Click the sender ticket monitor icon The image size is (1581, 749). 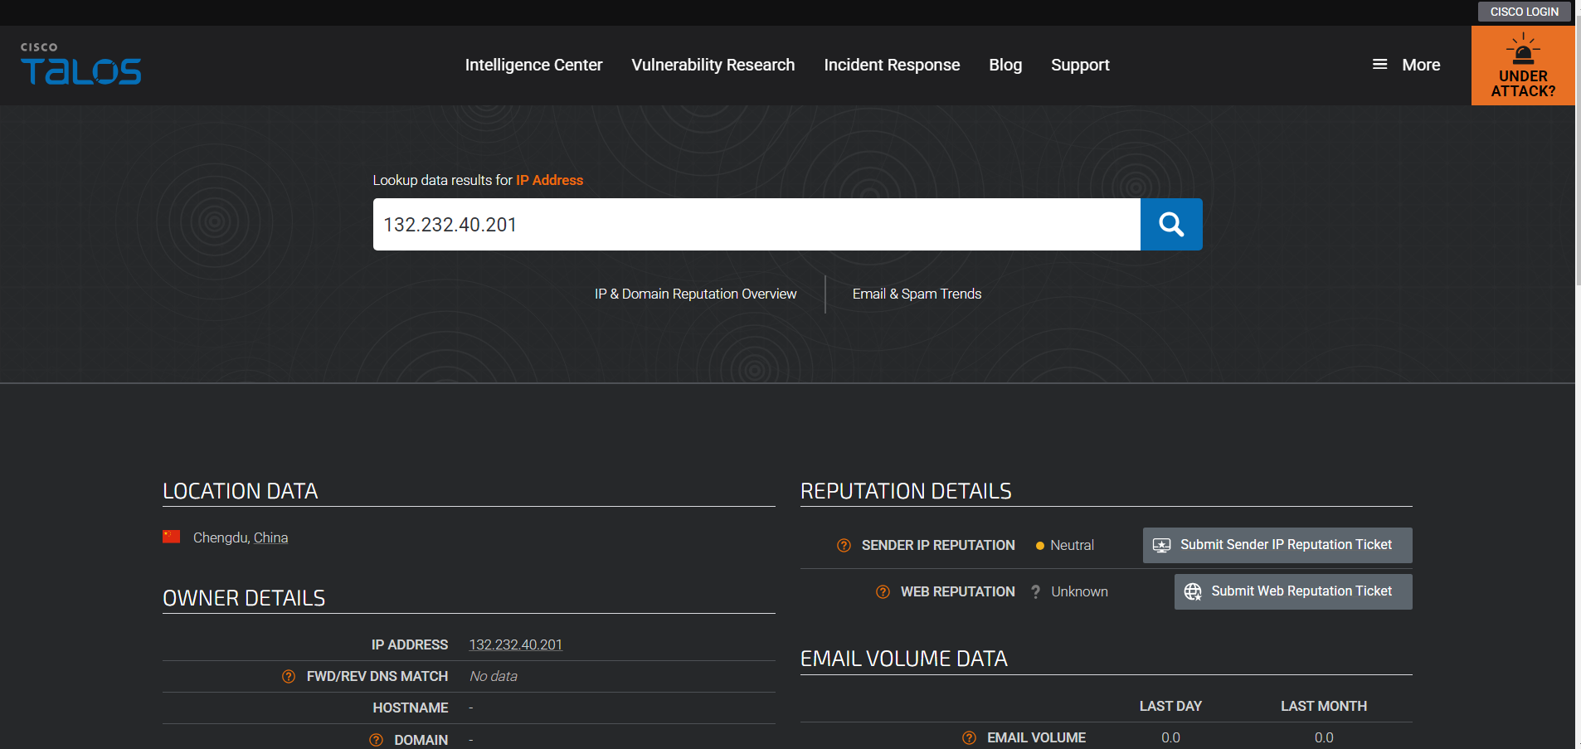pos(1162,545)
